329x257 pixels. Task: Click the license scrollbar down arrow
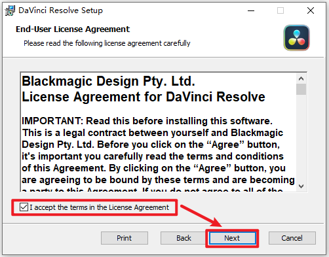click(x=301, y=186)
